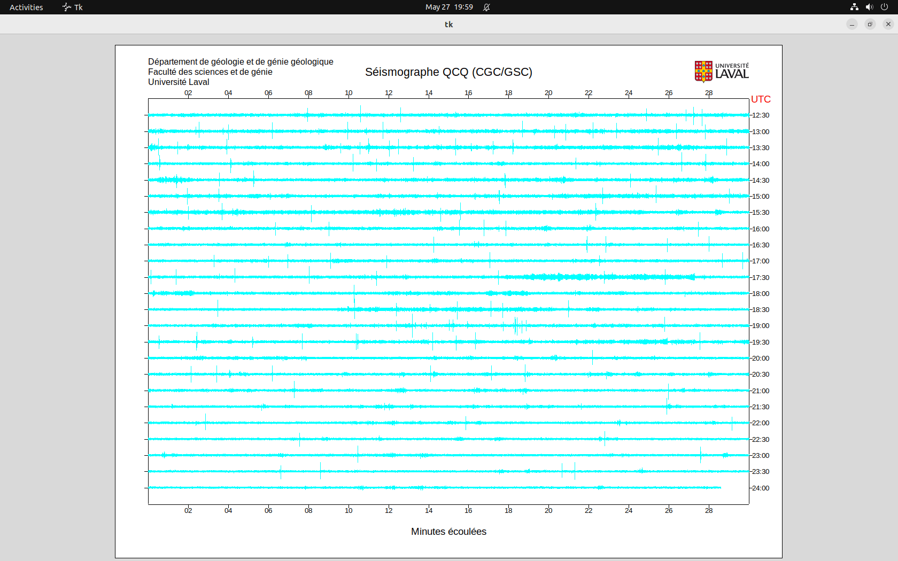Click the Minutes écoulées axis label
This screenshot has width=898, height=561.
tap(448, 532)
